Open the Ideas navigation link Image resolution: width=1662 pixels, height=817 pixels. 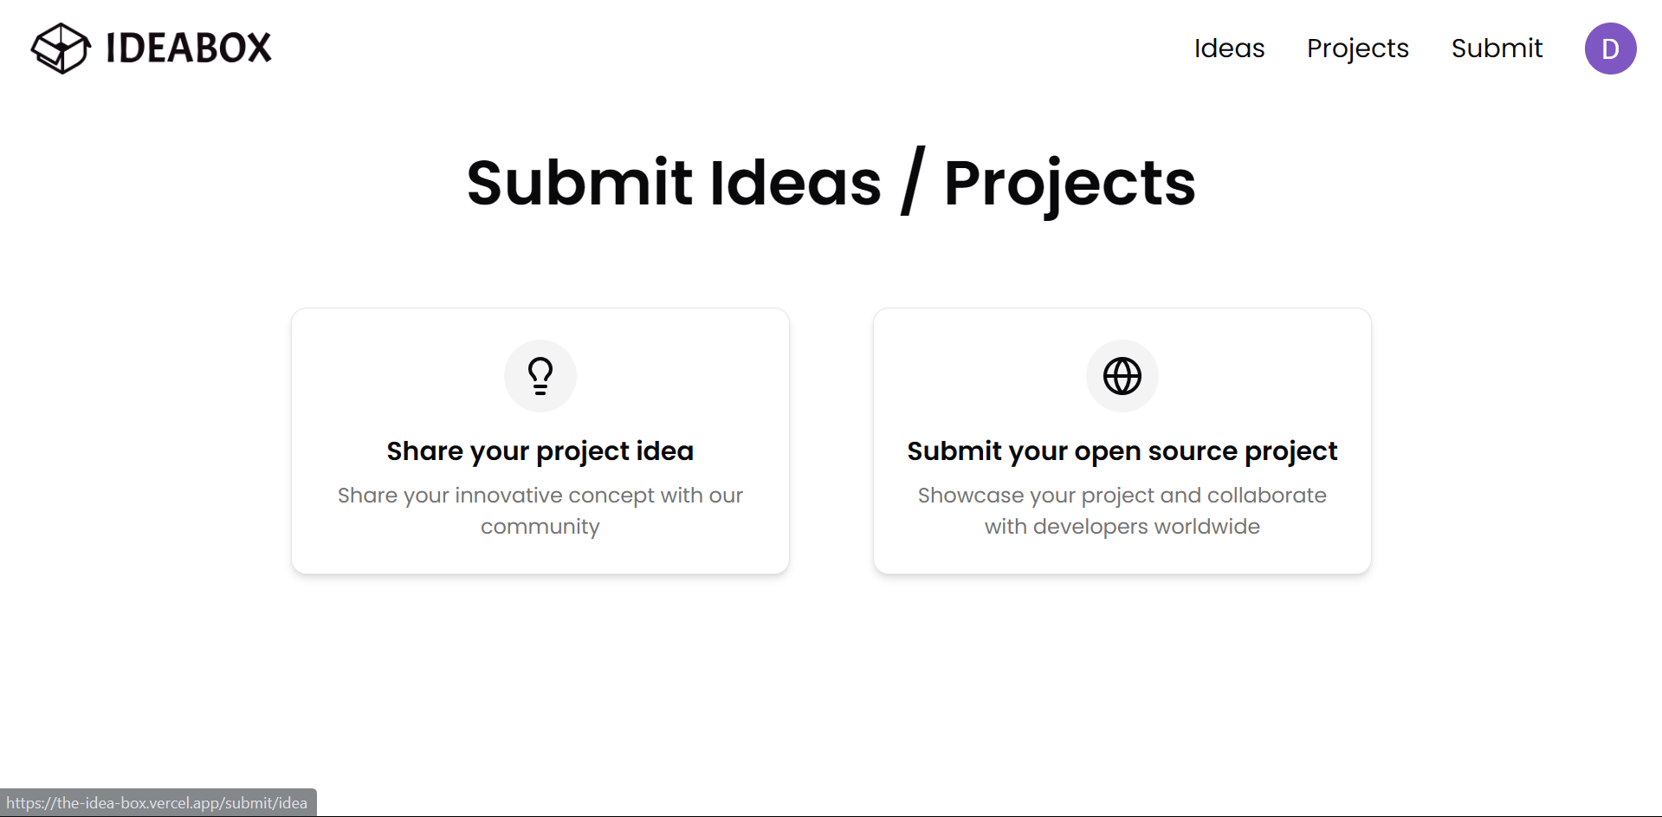[x=1229, y=48]
